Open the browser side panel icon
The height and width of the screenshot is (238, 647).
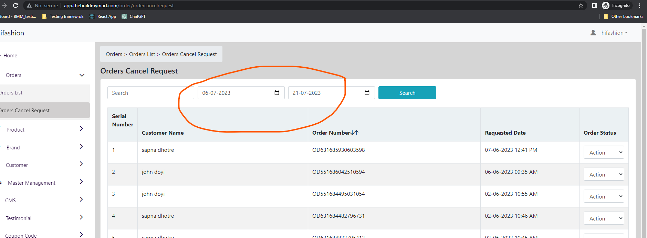tap(594, 5)
